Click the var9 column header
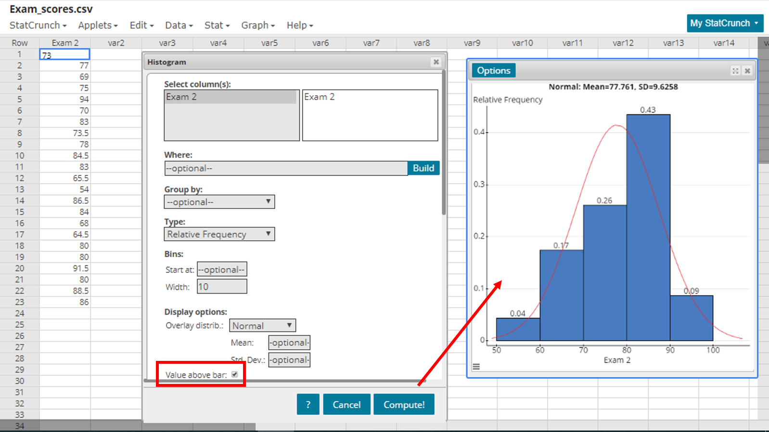 [472, 43]
